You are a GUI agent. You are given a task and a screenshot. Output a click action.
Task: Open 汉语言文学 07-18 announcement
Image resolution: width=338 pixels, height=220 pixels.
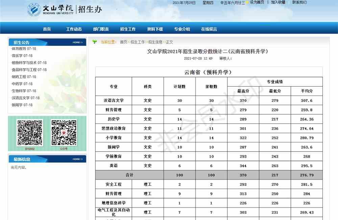tap(25, 98)
